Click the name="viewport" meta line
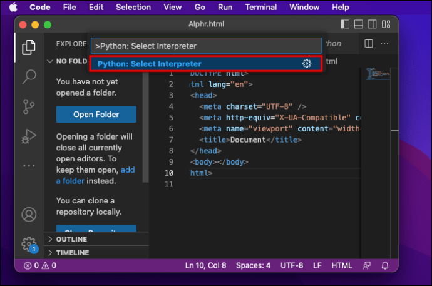Screen dimensions: 432x286 (x=280, y=129)
